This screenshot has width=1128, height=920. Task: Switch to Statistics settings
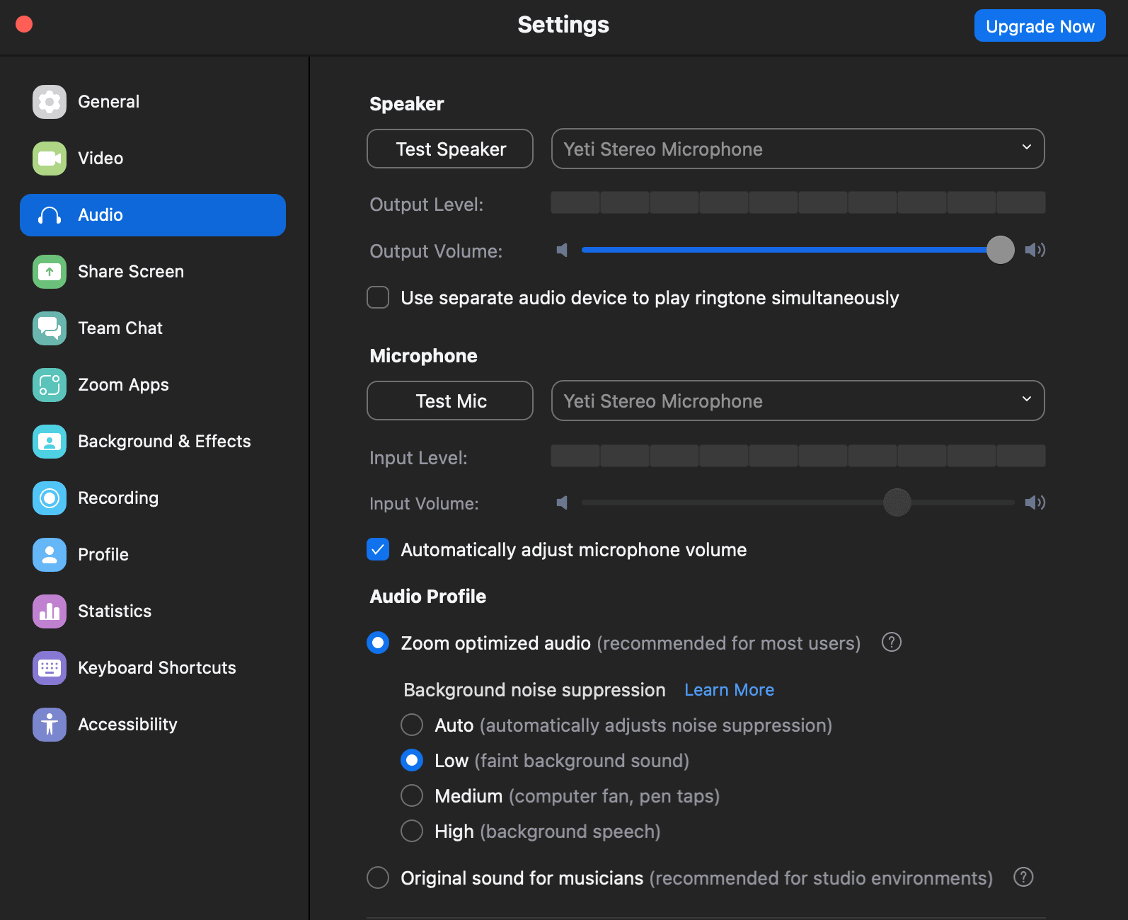click(x=153, y=611)
